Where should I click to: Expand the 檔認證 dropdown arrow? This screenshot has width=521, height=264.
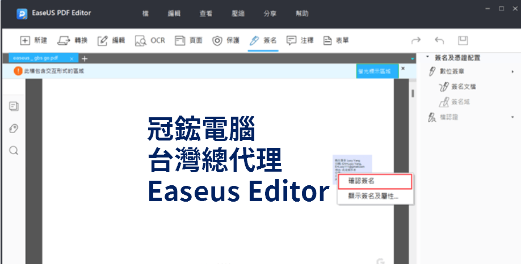tap(512, 117)
